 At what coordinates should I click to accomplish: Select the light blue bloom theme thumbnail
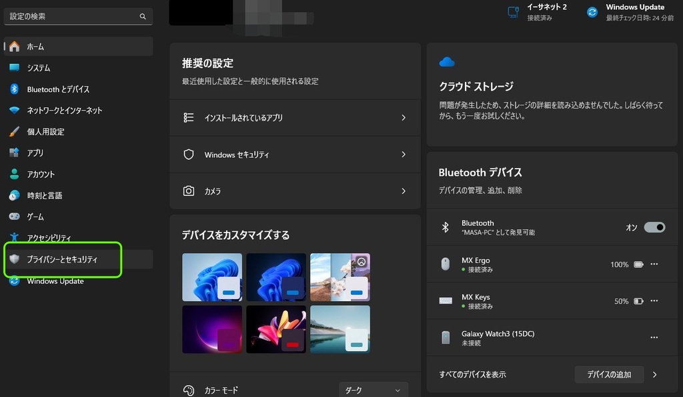pyautogui.click(x=212, y=277)
